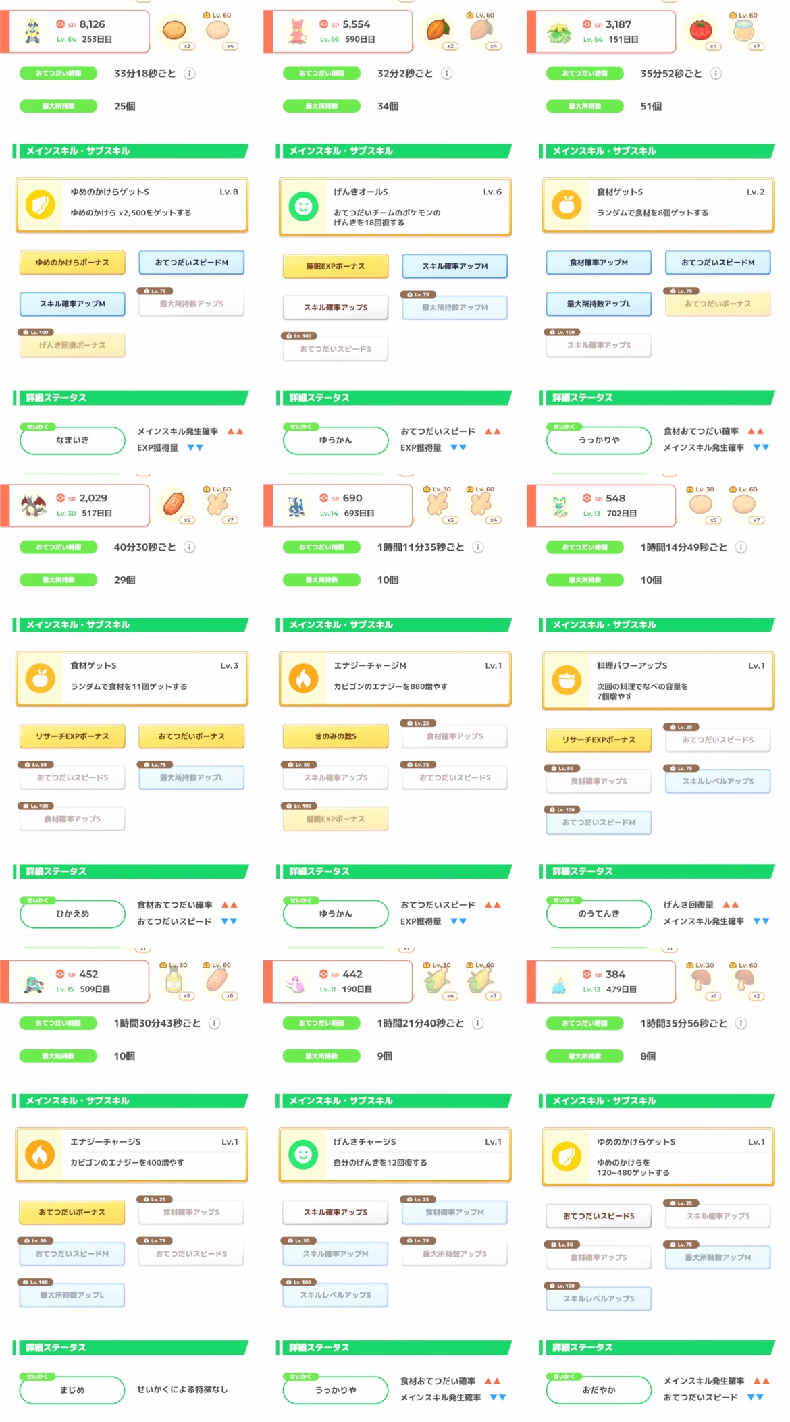Screen dimensions: 790x1422
Task: Select the まじめ nature box
Action: [x=72, y=1390]
